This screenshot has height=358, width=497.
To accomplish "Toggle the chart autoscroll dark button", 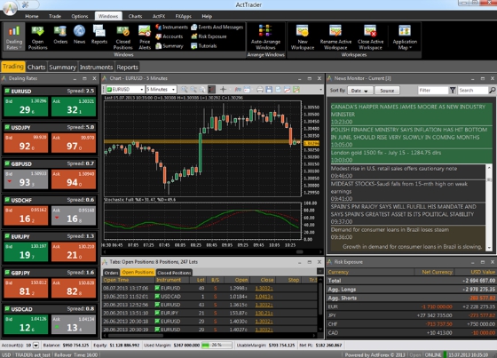I will pyautogui.click(x=211, y=90).
